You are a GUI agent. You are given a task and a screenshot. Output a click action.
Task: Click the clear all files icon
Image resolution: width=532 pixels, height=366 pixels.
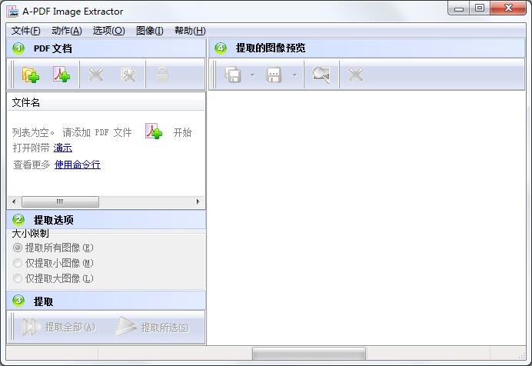(x=128, y=75)
